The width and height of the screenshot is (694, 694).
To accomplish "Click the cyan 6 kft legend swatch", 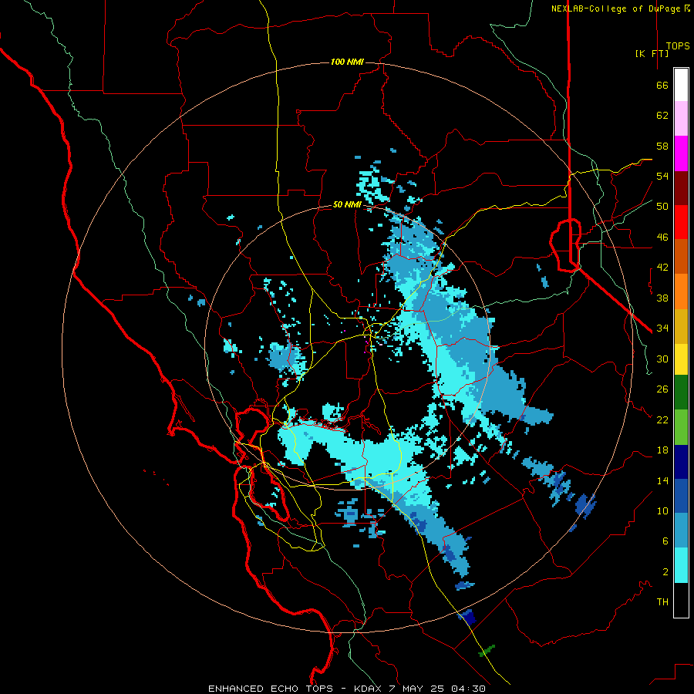I will tap(681, 565).
